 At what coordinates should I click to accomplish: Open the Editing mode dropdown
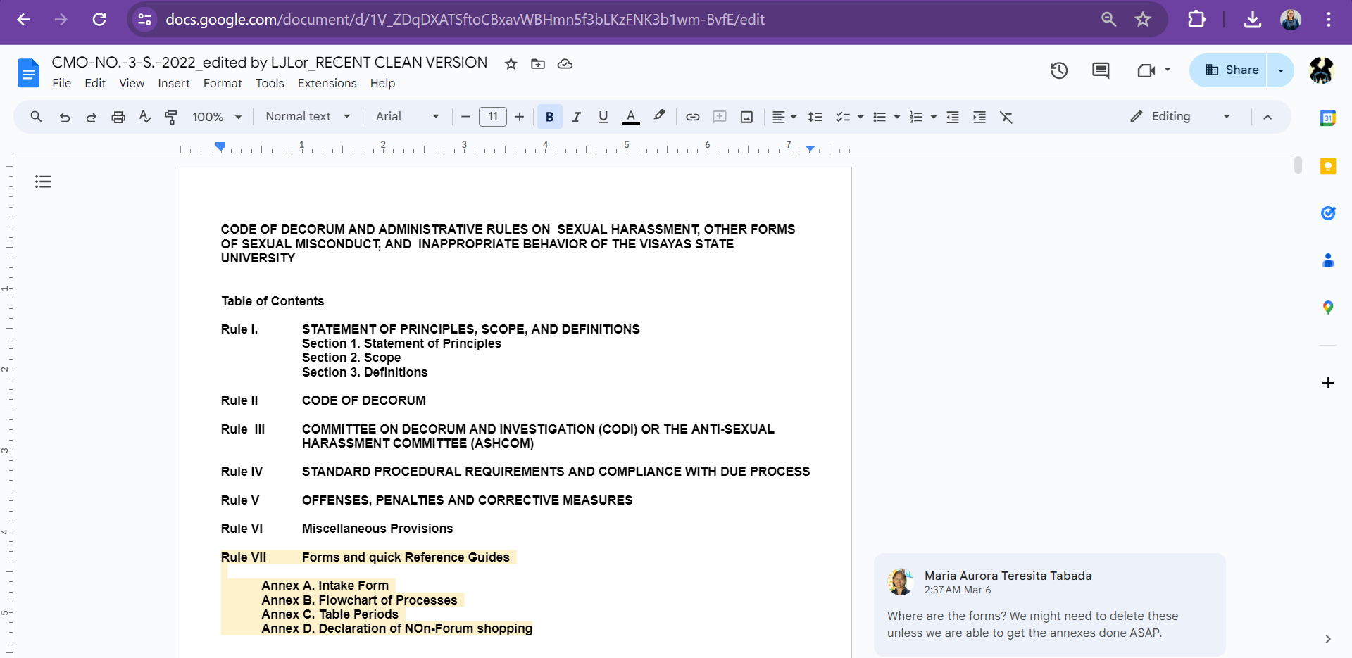click(x=1180, y=117)
